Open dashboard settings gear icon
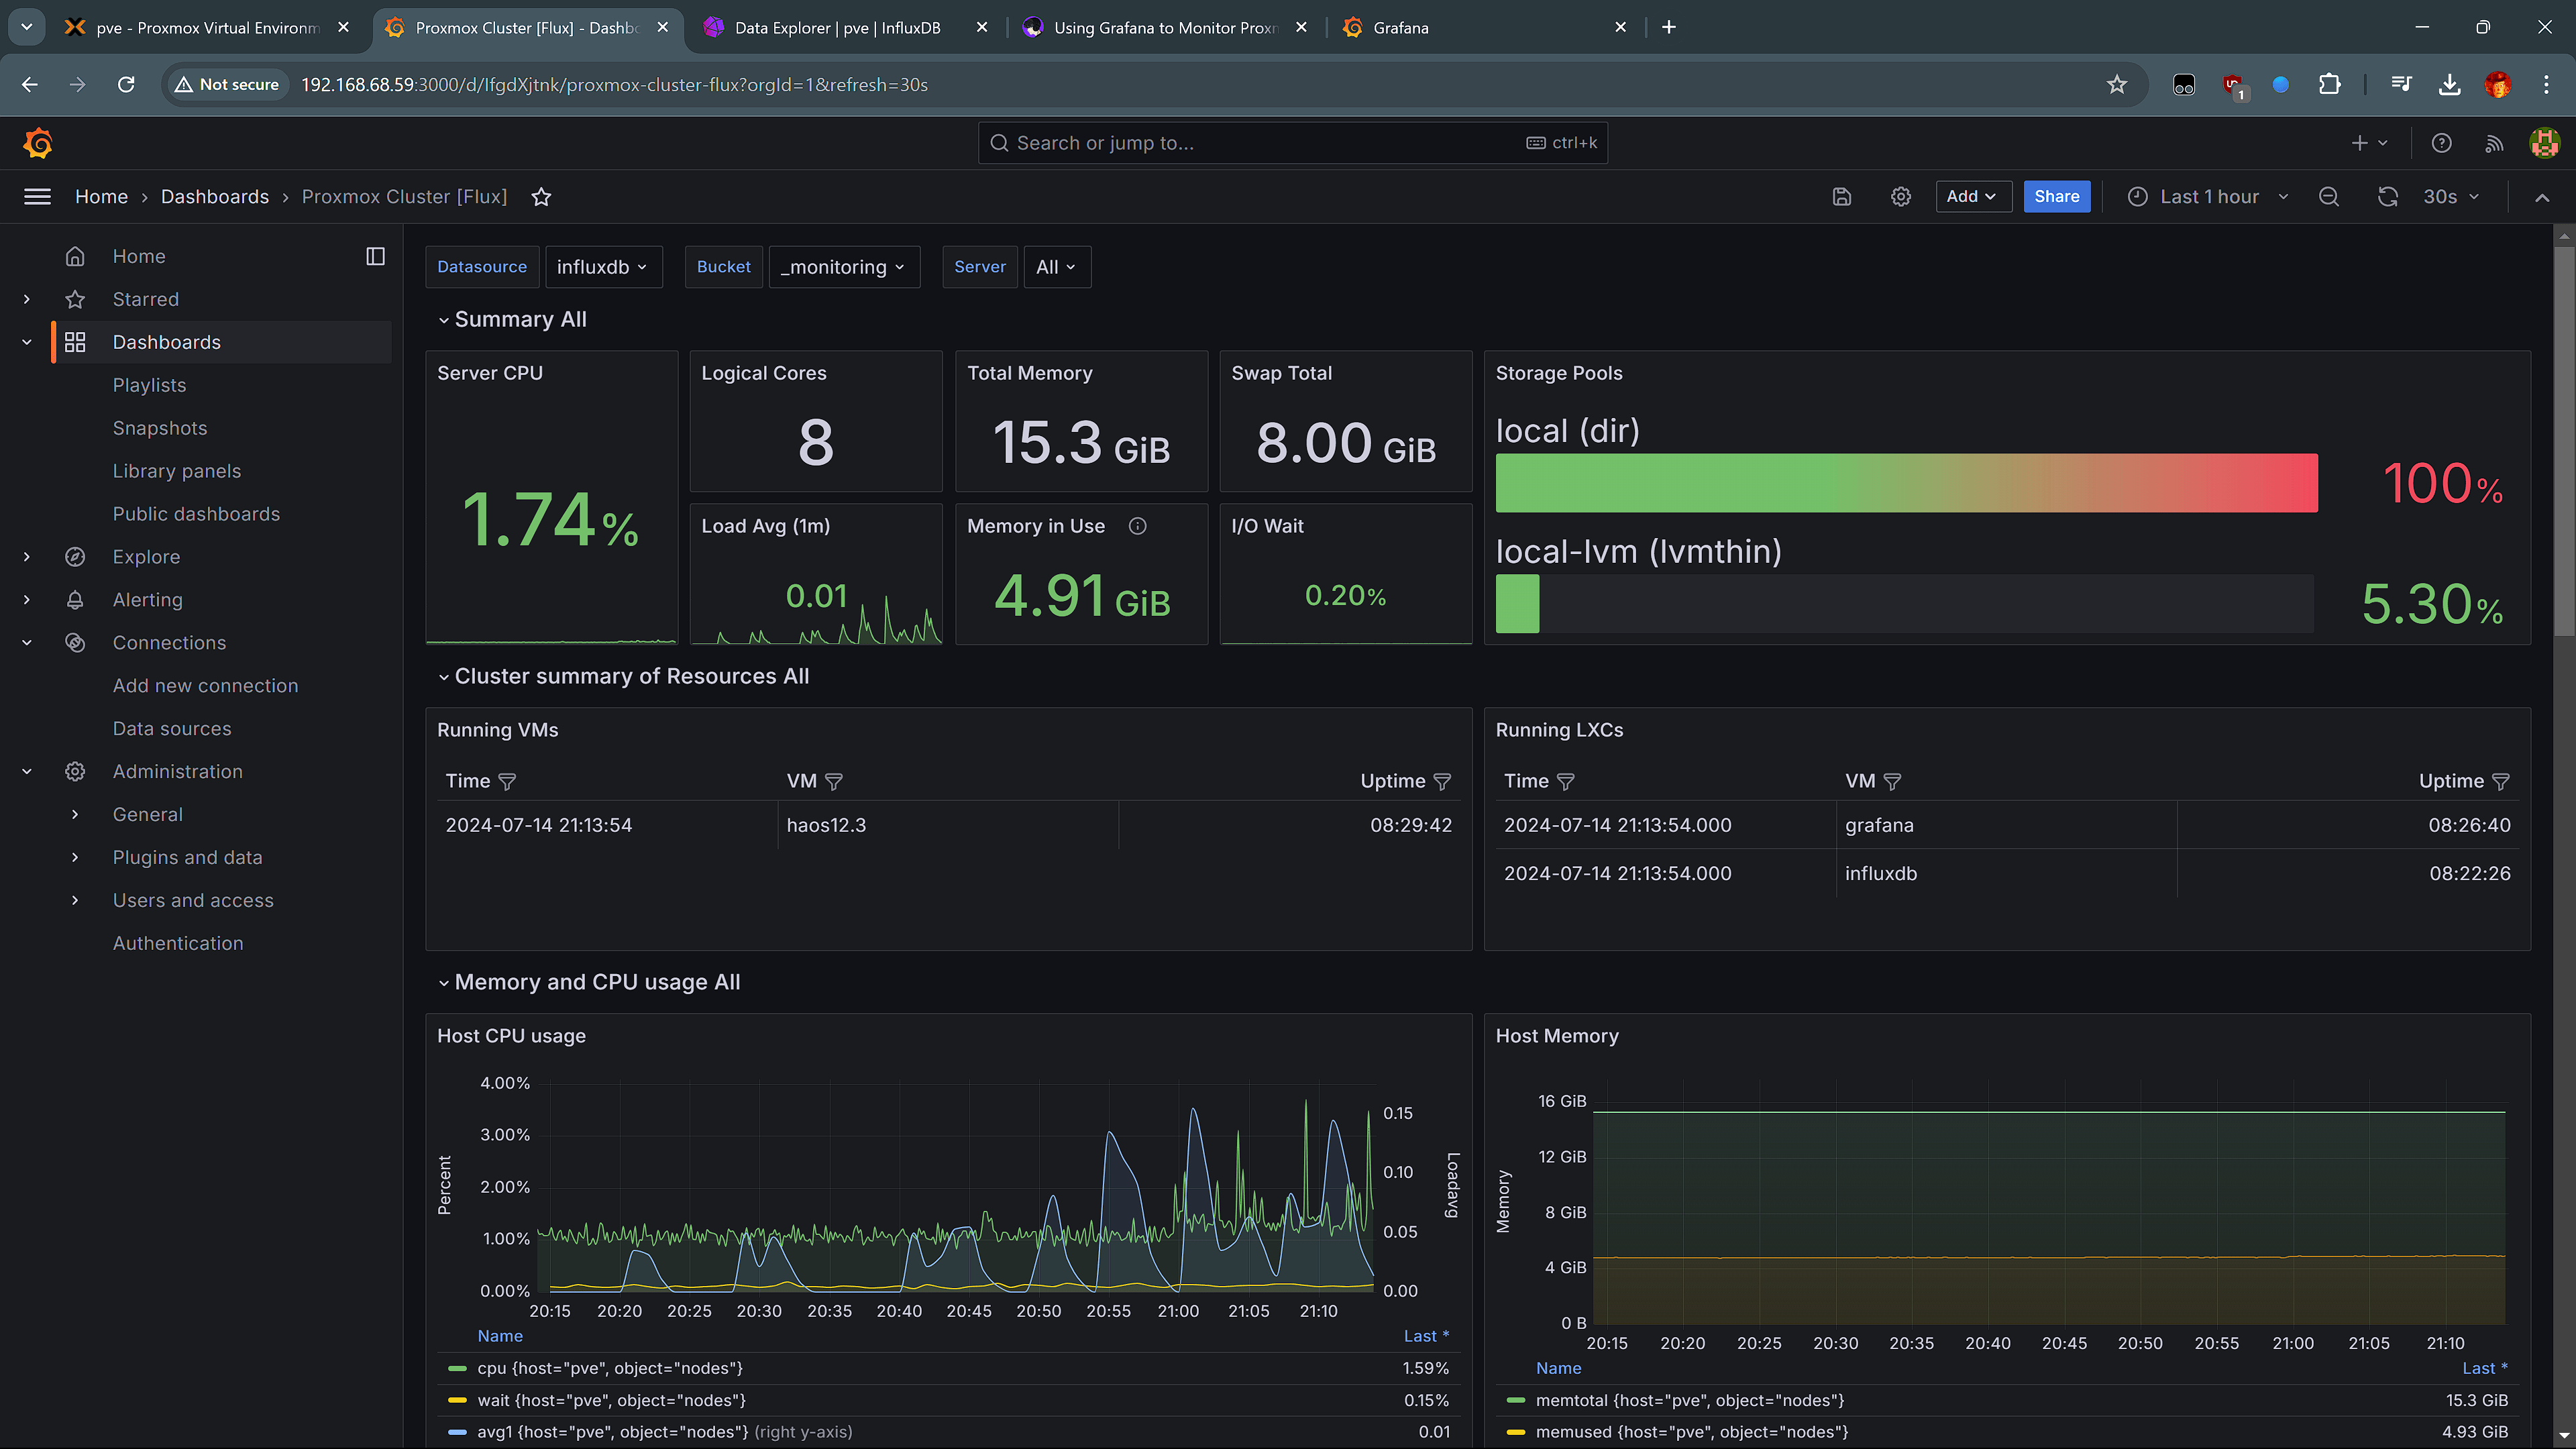Screen dimensions: 2576x1449 (x=1901, y=197)
